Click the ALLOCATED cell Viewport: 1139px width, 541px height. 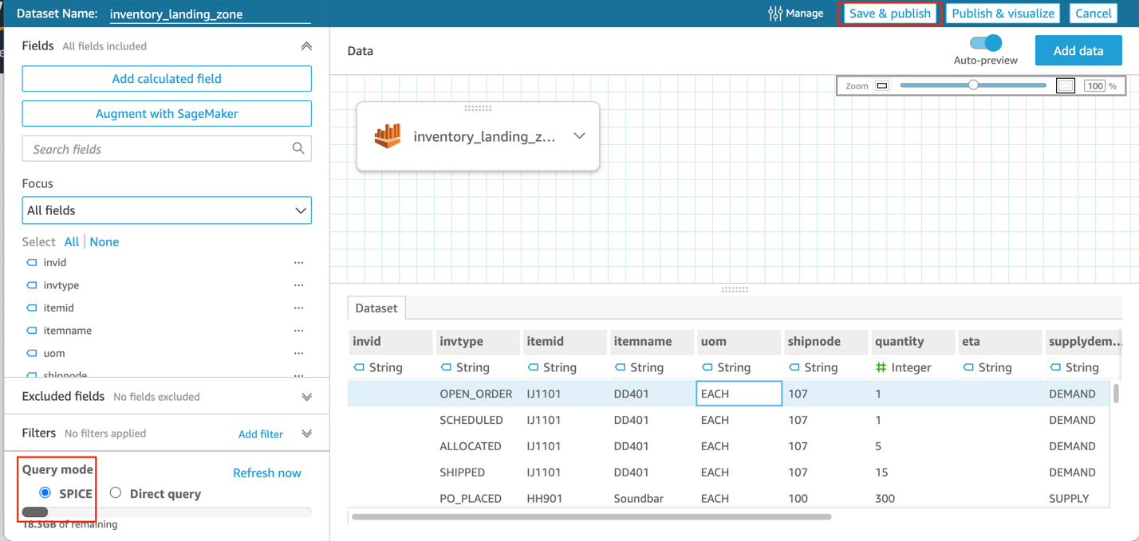(x=478, y=446)
